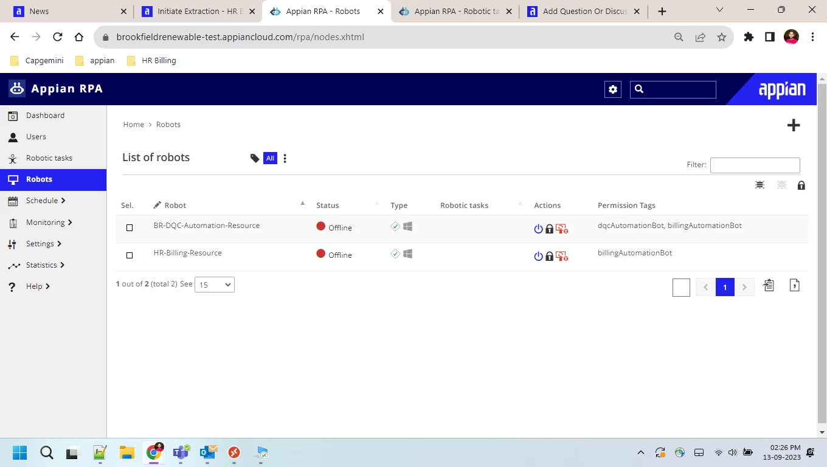The image size is (827, 467).
Task: Open Outlook from taskbar
Action: click(x=208, y=452)
